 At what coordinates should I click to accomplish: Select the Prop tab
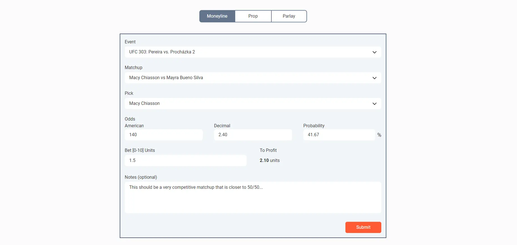tap(253, 16)
